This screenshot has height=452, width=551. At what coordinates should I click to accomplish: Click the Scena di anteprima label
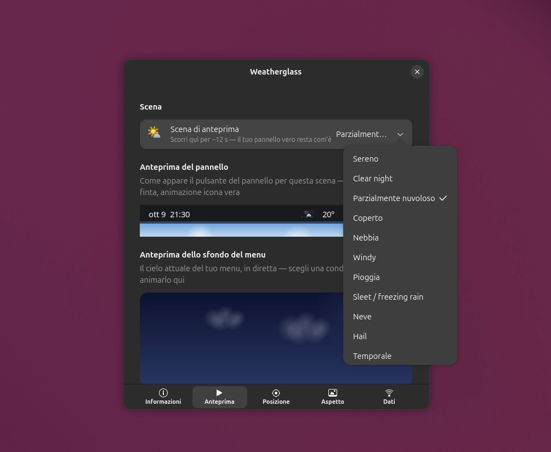pos(205,129)
